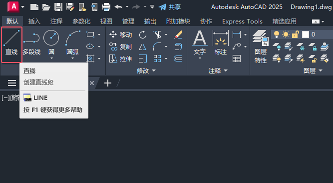This screenshot has height=183, width=333.
Task: Choose the Rectangular Array tool icon
Action: click(x=157, y=58)
